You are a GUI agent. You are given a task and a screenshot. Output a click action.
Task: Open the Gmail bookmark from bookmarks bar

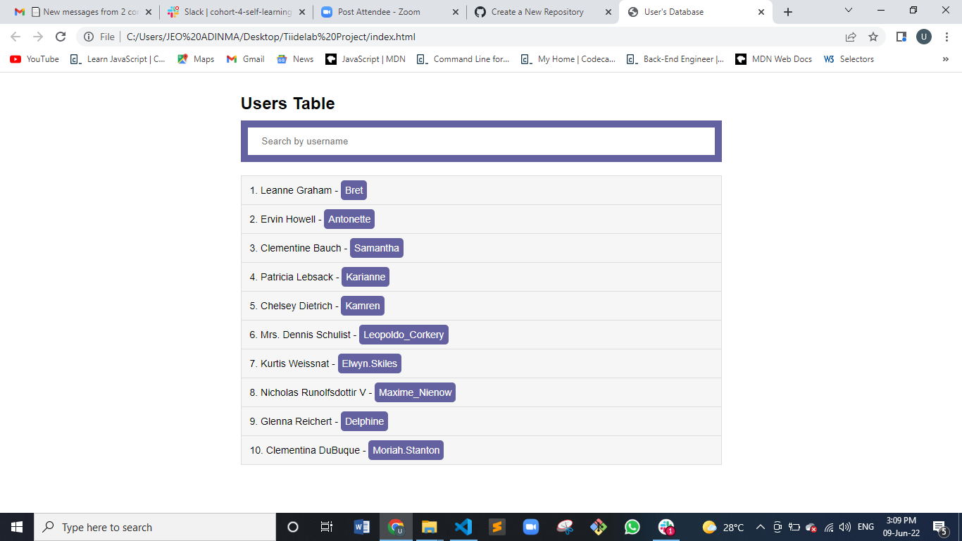[244, 59]
